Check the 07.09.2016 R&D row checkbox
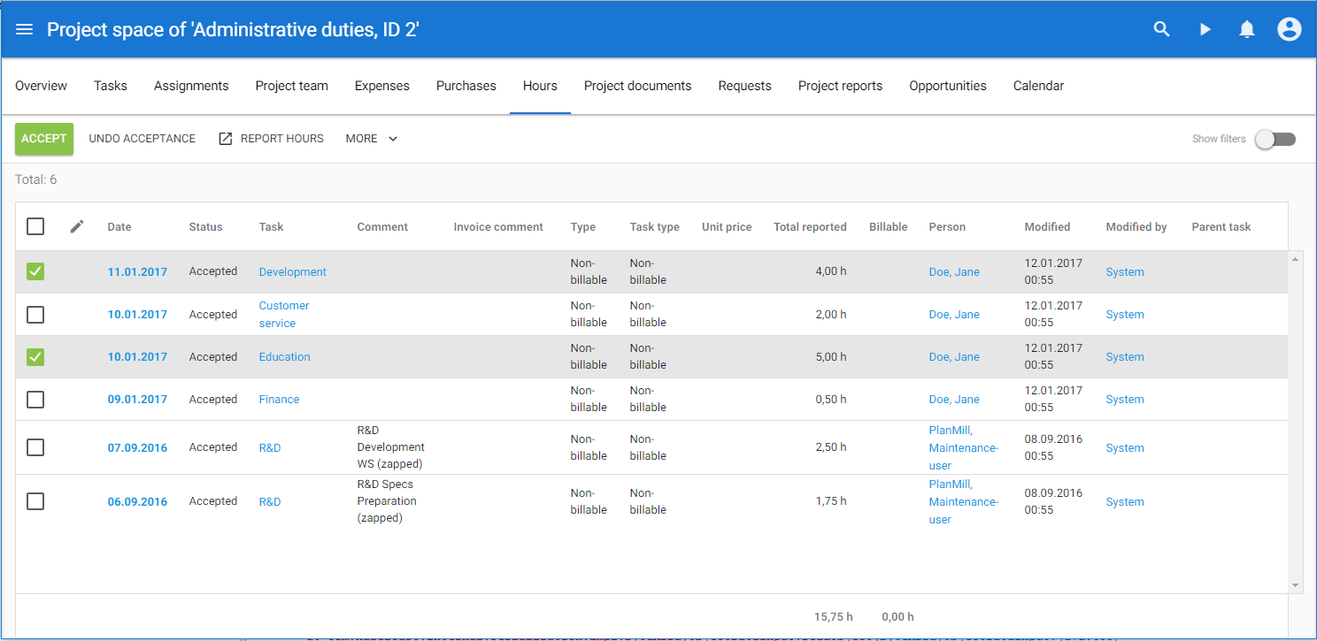Viewport: 1317px width, 641px height. pyautogui.click(x=35, y=447)
